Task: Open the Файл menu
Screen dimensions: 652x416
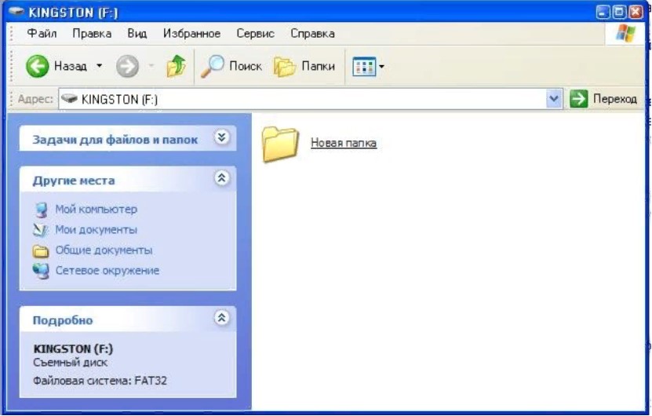Action: [x=42, y=34]
